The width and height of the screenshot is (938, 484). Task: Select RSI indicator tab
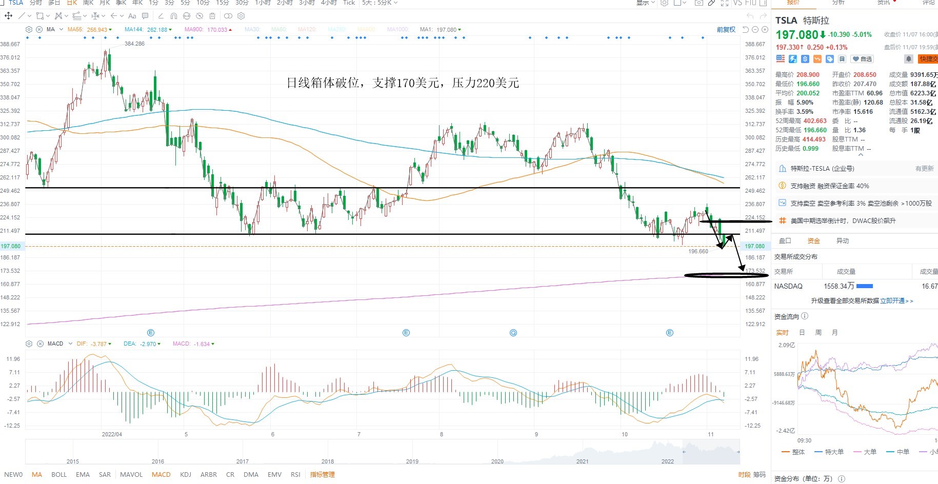click(x=295, y=474)
